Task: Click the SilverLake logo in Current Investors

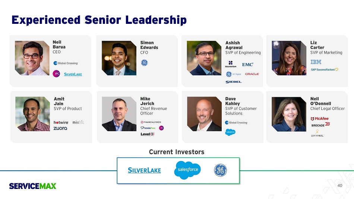Action: pos(144,170)
